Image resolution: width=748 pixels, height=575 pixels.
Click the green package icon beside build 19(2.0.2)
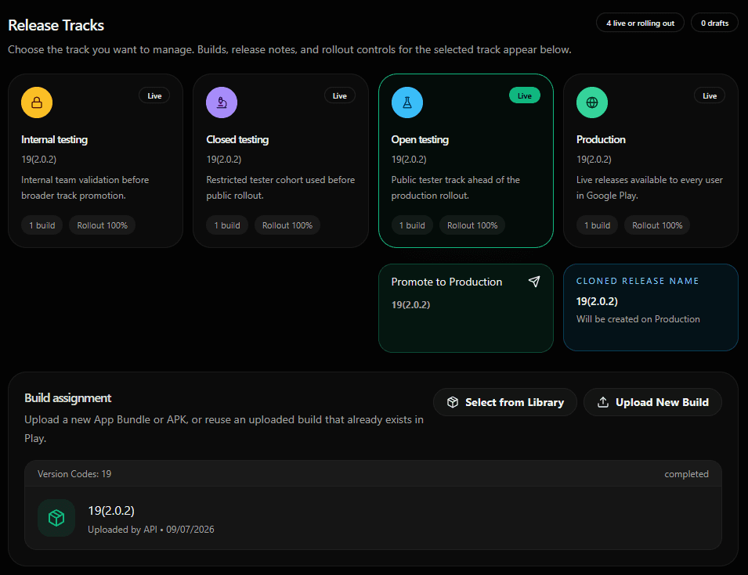click(56, 518)
